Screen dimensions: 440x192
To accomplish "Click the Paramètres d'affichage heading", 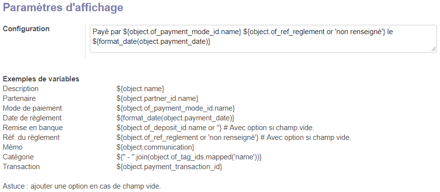I will coord(63,7).
